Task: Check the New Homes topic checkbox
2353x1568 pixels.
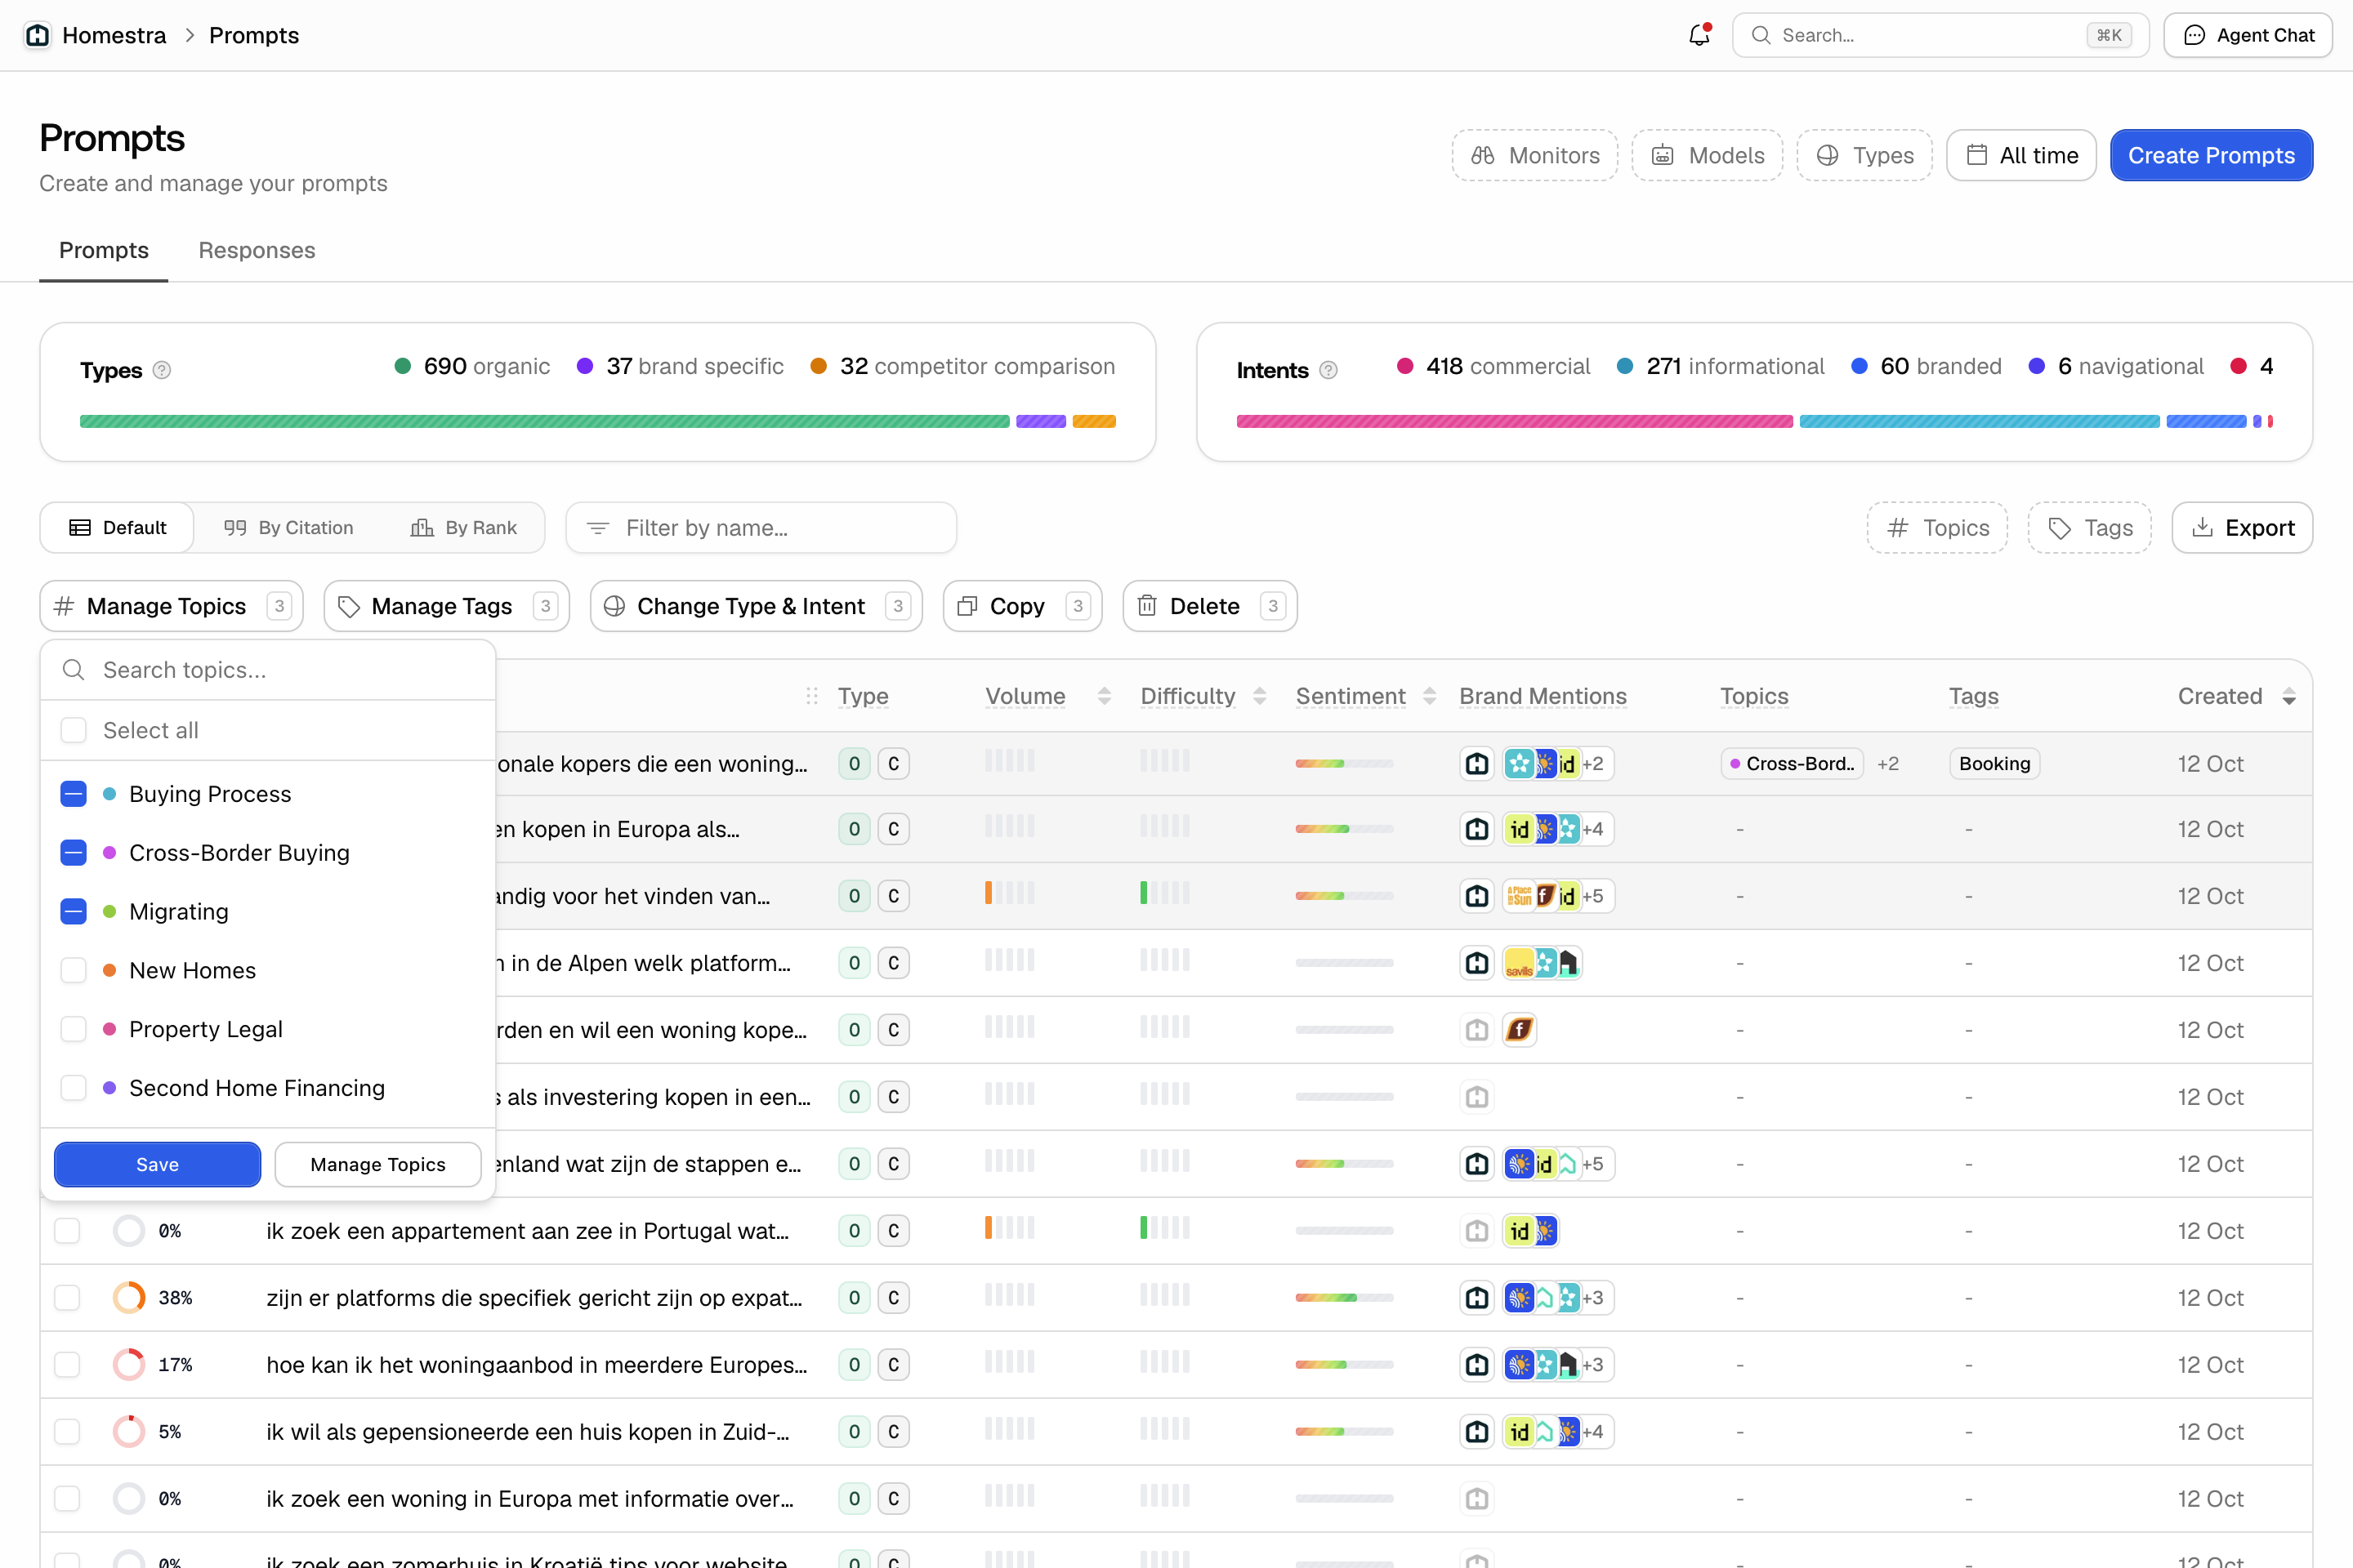Action: pos(73,970)
